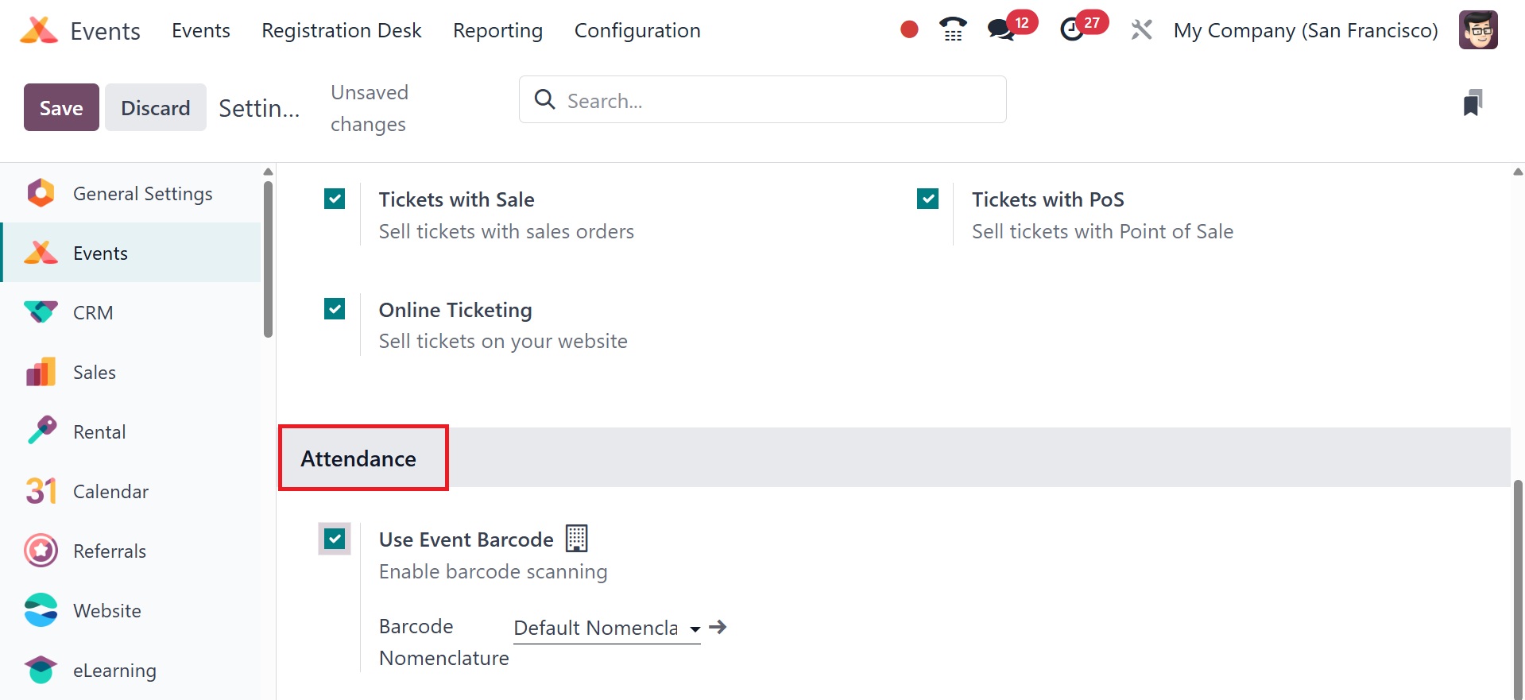Expand the Barcode Nomenclature dropdown
Screen dimensions: 1525x700
(x=695, y=628)
